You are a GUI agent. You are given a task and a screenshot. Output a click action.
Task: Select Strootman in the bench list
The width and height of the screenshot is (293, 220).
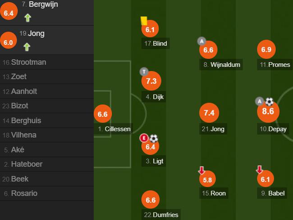point(47,62)
